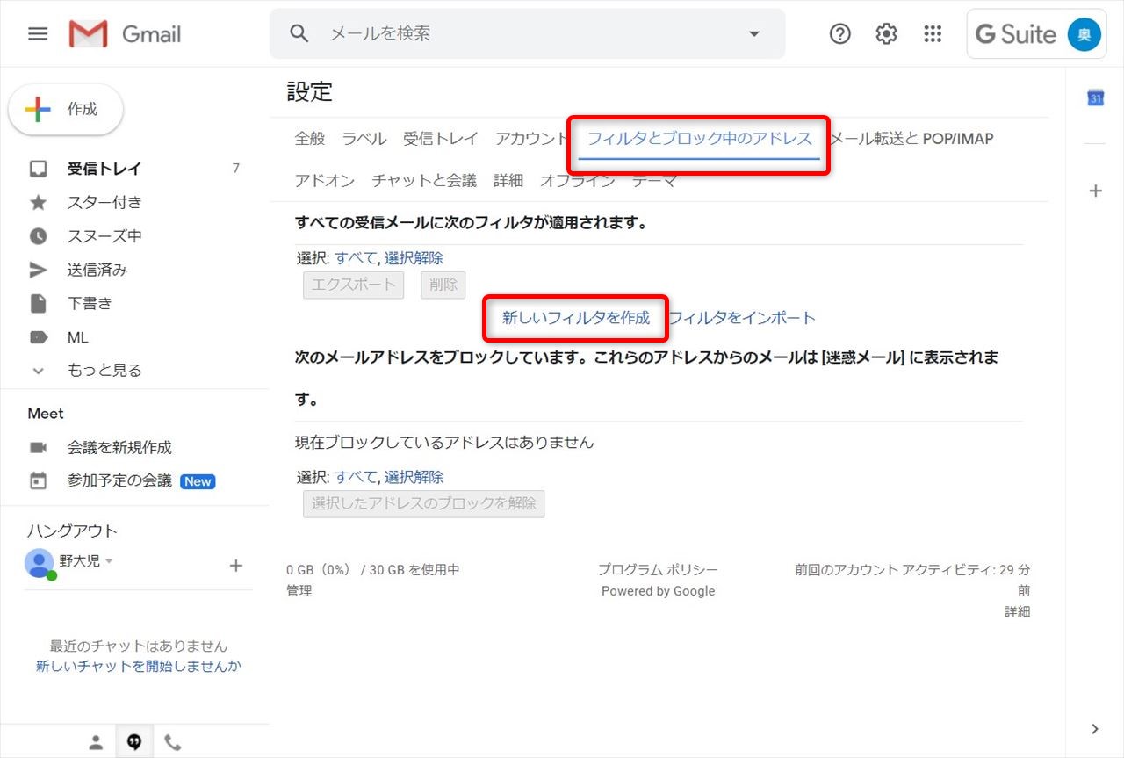Switch to 詳細 settings tab

pos(508,181)
